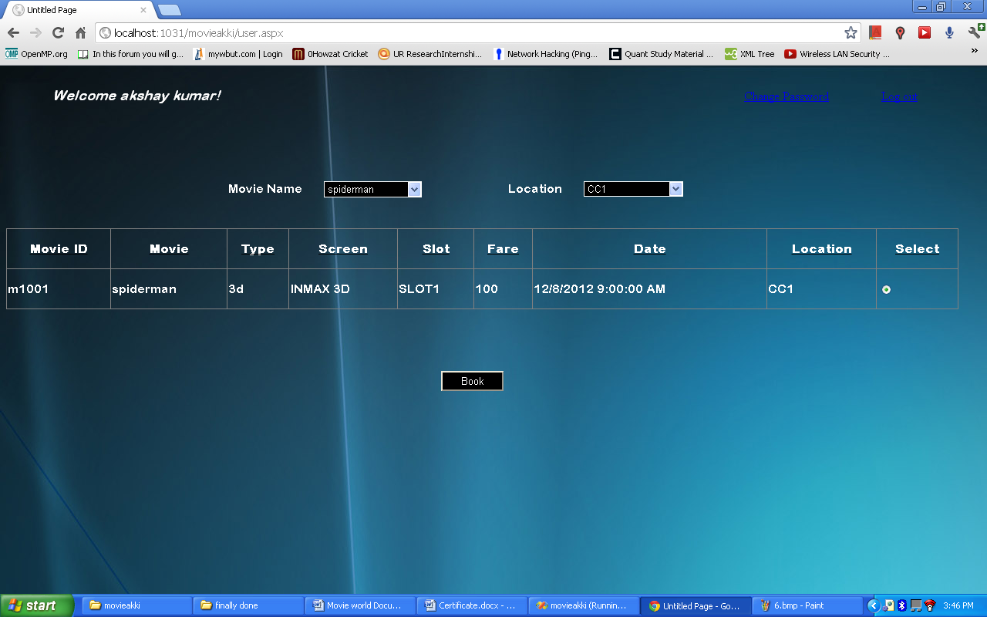Select the Untitled Page browser tab

[x=80, y=10]
